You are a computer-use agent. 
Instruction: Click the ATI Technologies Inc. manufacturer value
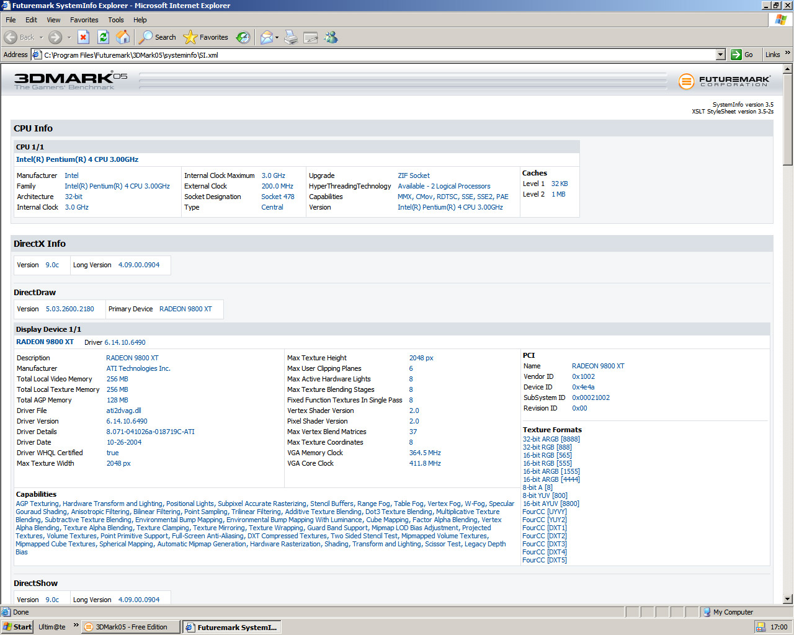click(x=138, y=368)
